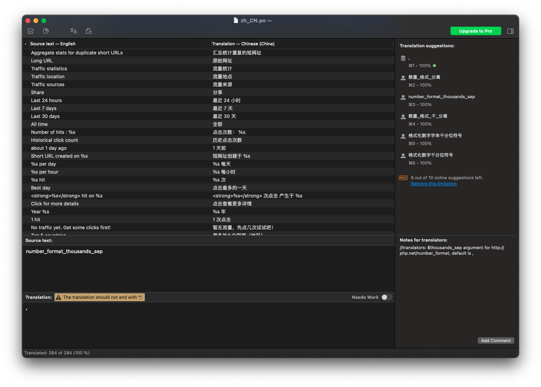Click the person icon beside number_format_thousands_sep suggestion
This screenshot has height=387, width=541.
(403, 97)
